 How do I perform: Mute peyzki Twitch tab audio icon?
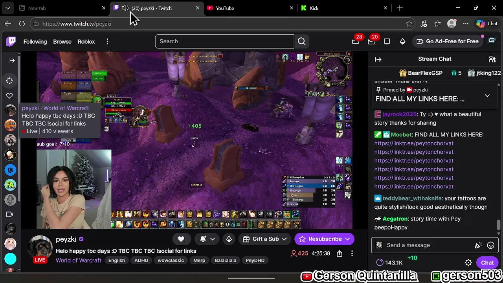[125, 8]
